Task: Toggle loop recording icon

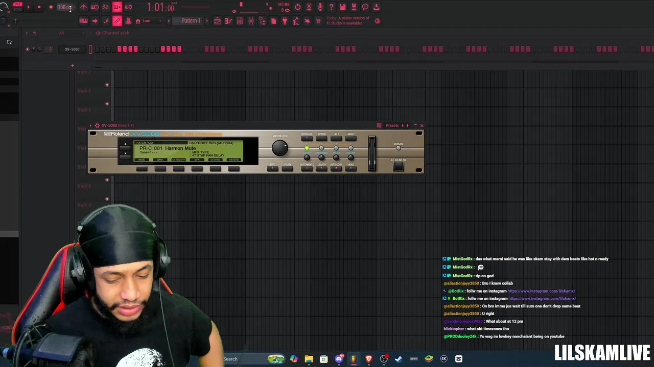Action: [x=128, y=7]
